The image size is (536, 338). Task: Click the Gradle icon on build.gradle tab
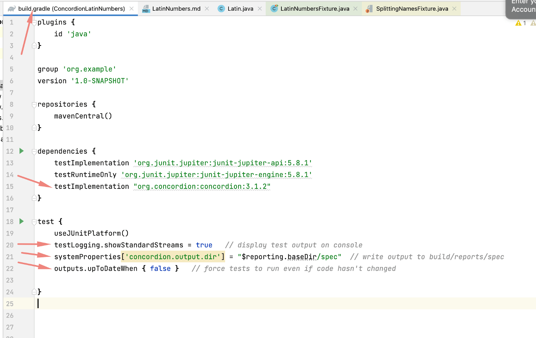pyautogui.click(x=11, y=8)
